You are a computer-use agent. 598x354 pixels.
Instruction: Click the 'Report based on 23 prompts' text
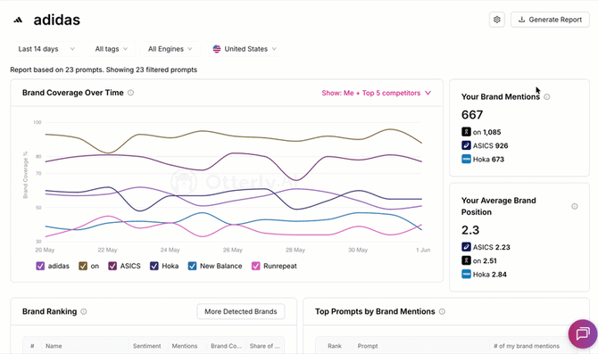click(56, 70)
